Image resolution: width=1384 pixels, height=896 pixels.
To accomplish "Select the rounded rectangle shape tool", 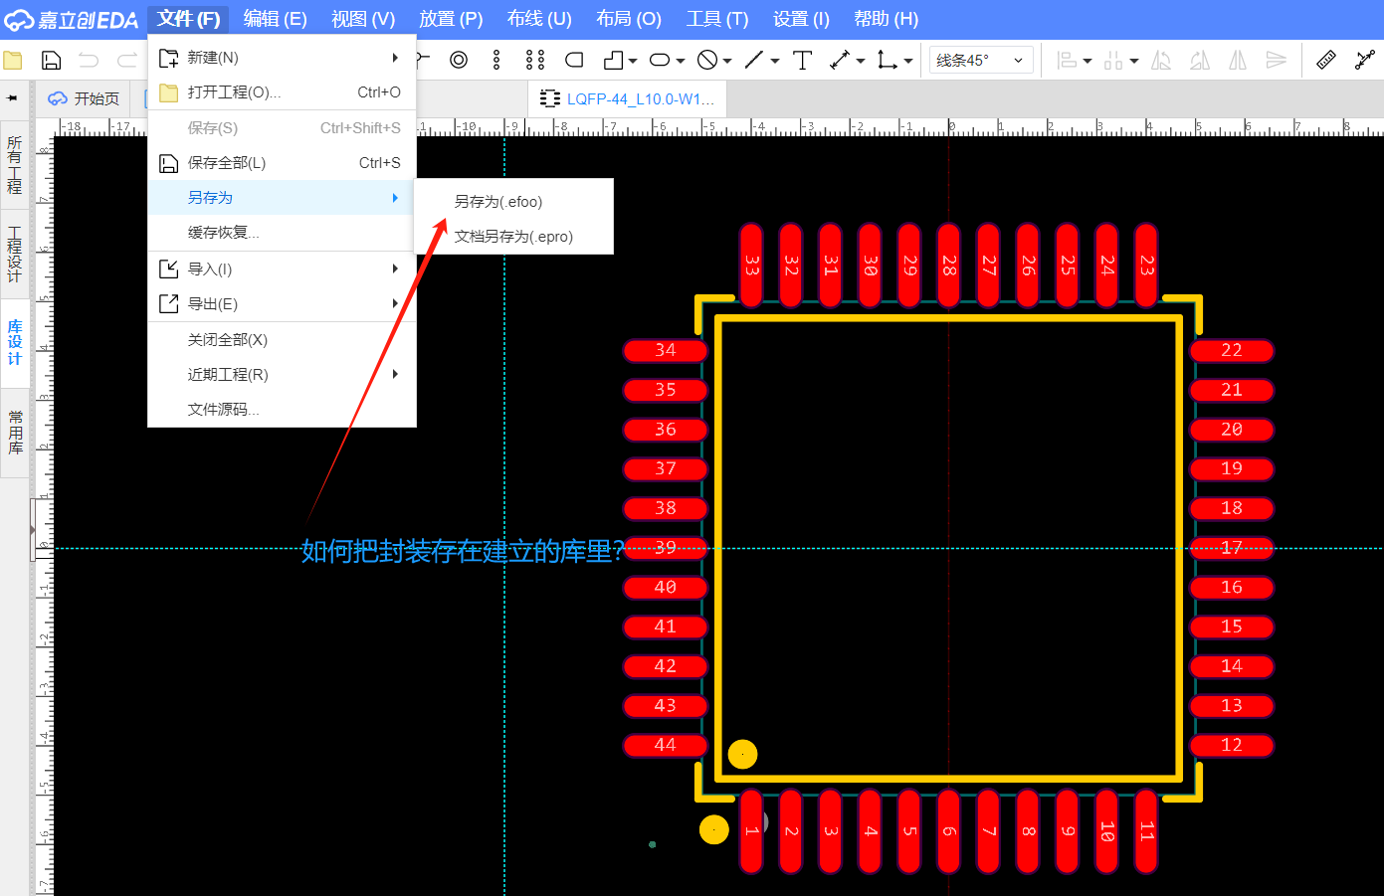I will [574, 61].
